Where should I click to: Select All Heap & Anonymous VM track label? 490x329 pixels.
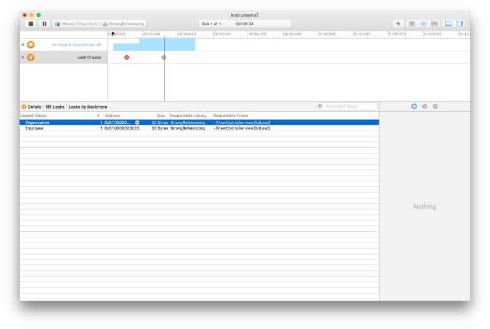(x=77, y=45)
